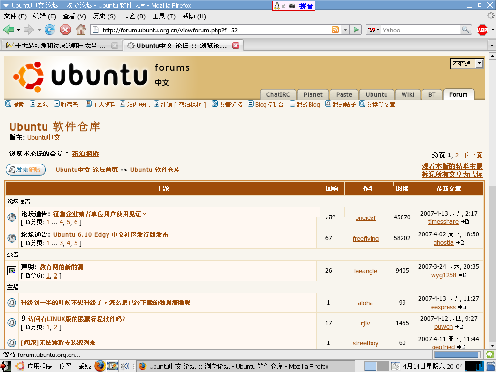496x372 pixels.
Task: Close the Ubuntu中文 论坛 tab
Action: 236,46
